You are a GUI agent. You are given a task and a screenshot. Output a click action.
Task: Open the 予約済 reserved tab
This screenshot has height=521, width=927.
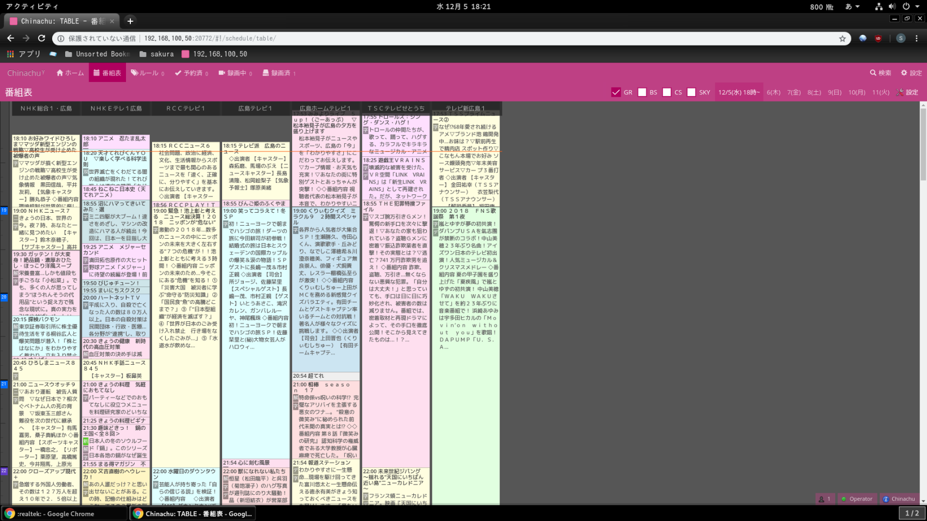coord(191,73)
